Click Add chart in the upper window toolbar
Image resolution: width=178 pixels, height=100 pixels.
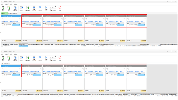[x=9, y=9]
